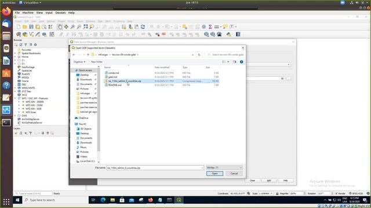
Task: Click the Edge browser icon on Windows taskbar
Action: tap(103, 200)
